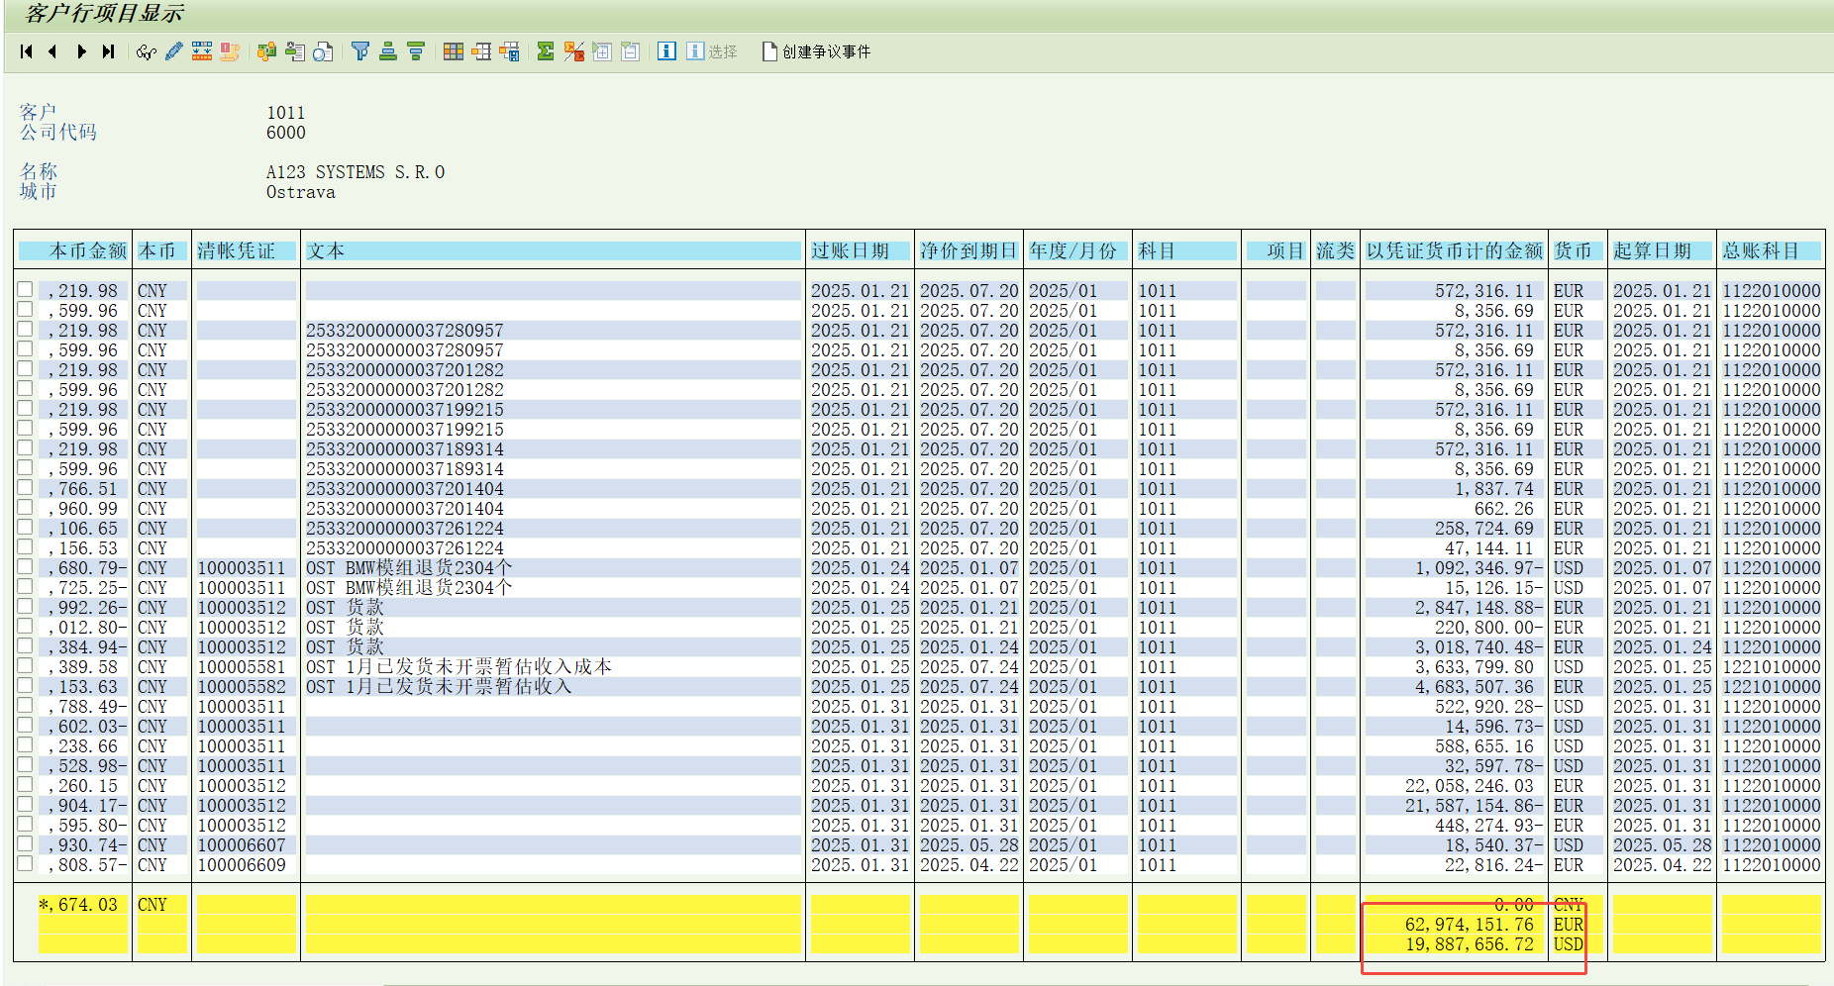Sort in descending order
This screenshot has width=1834, height=986.
[416, 51]
